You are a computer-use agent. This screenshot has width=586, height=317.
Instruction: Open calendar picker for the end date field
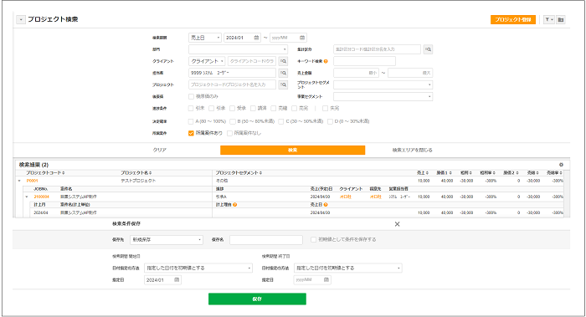click(302, 38)
